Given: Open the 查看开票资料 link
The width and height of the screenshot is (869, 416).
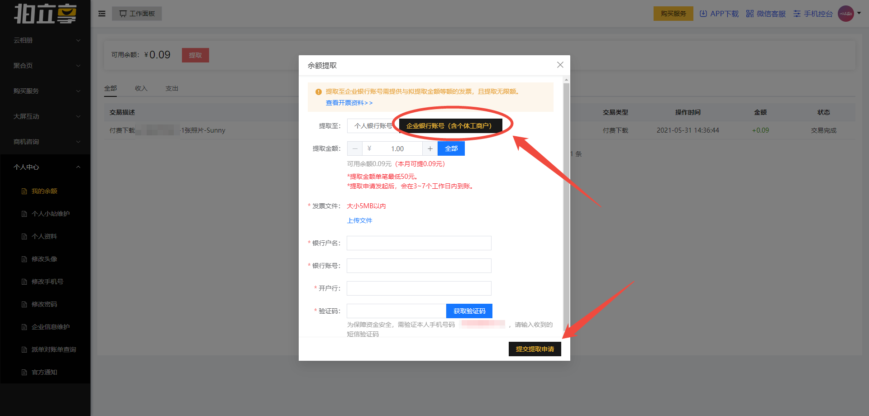Looking at the screenshot, I should click(x=349, y=103).
